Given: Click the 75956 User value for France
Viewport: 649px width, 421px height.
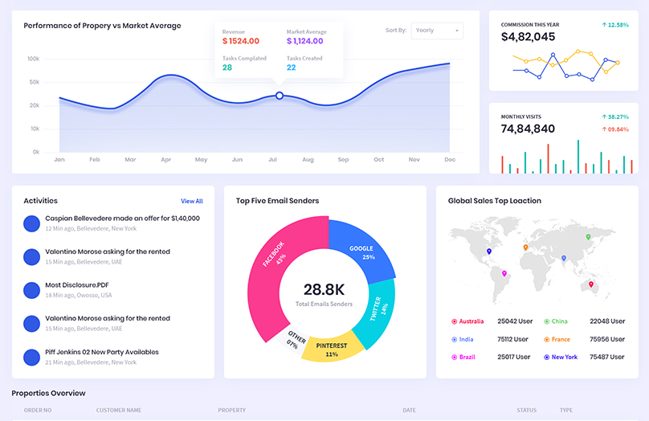Looking at the screenshot, I should coord(607,339).
